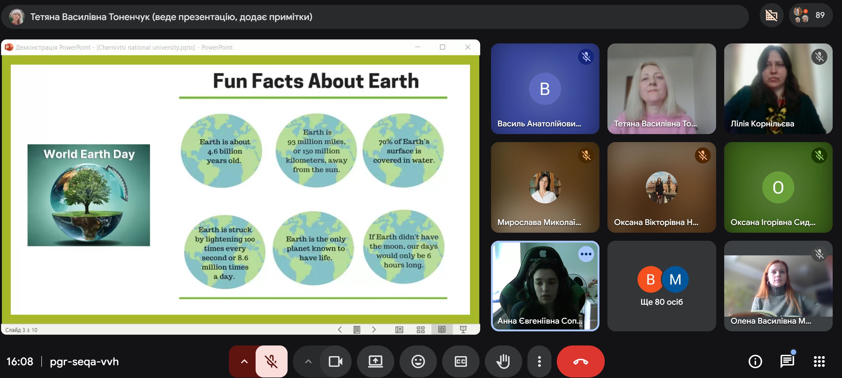Go to next slide in PowerPoint
The height and width of the screenshot is (378, 842).
(374, 329)
